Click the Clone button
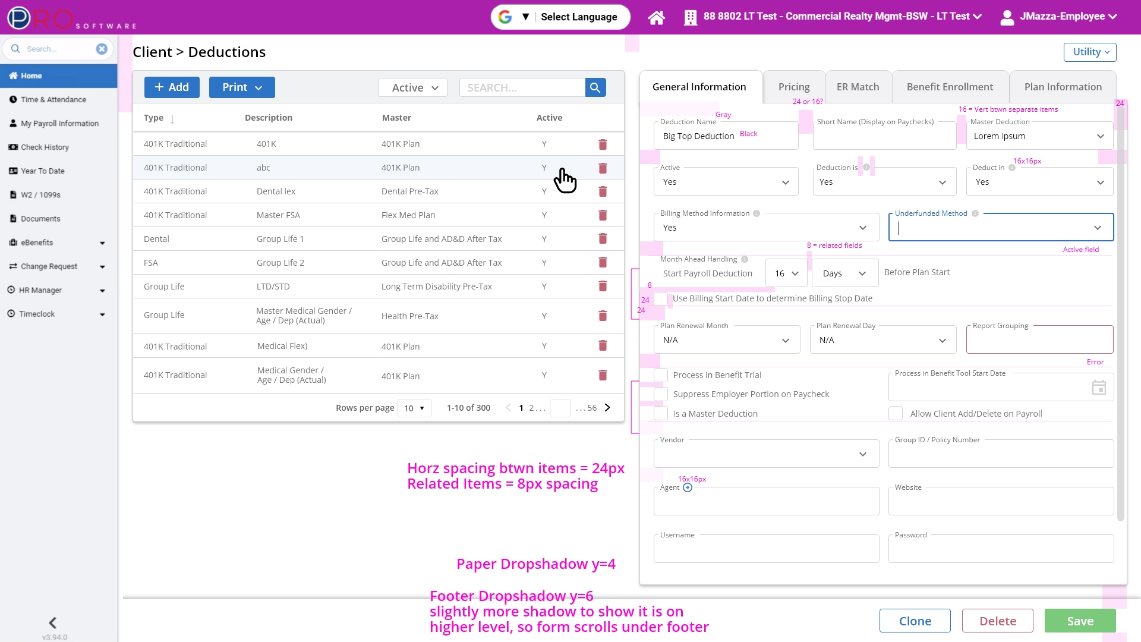This screenshot has width=1141, height=642. pos(915,621)
